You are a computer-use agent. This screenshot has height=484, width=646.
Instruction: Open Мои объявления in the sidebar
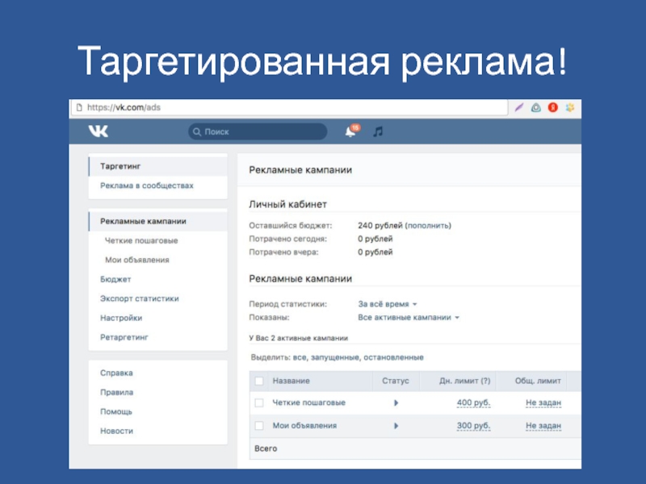[x=137, y=260]
